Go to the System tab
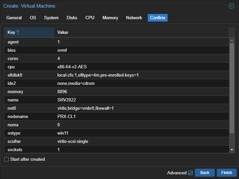This screenshot has height=179, width=239. [x=51, y=18]
